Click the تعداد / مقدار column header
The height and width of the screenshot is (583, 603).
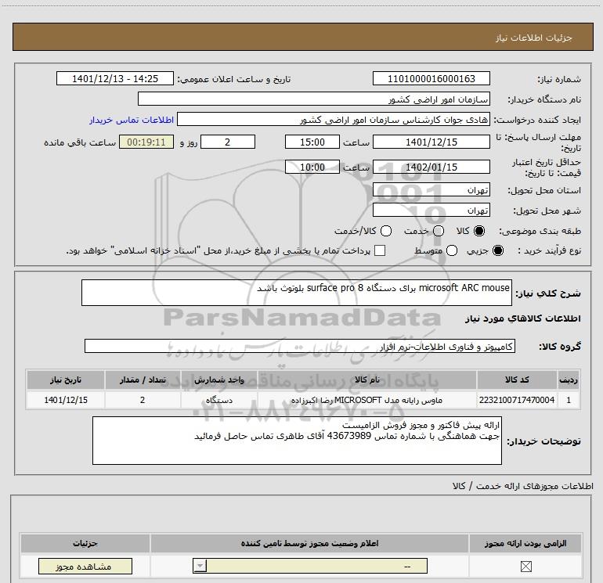point(143,380)
